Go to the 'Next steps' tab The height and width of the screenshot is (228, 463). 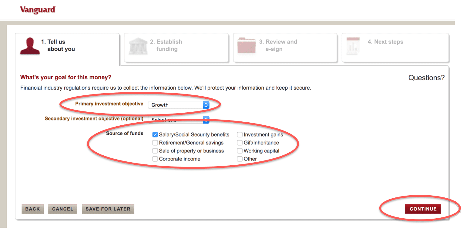tap(395, 48)
